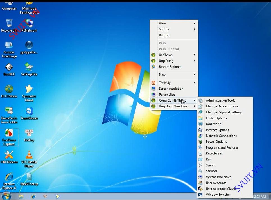This screenshot has width=271, height=200.
Task: Open the Computer desktop icon
Action: [x=9, y=6]
